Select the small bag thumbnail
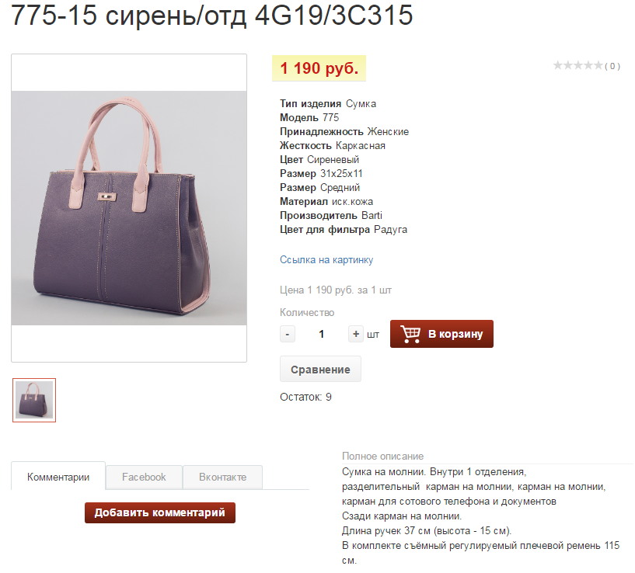Screen dimensions: 635x573 (34, 400)
